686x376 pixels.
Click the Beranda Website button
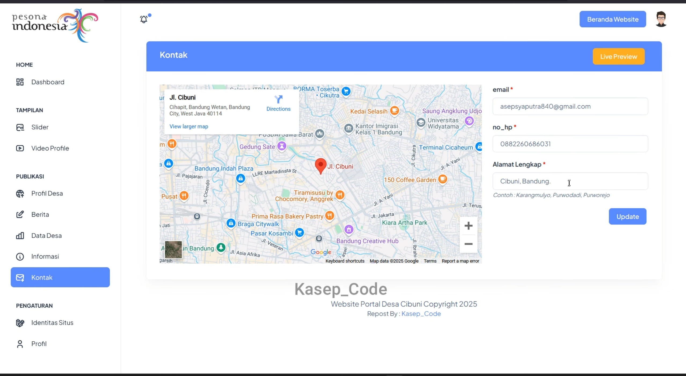[x=612, y=19]
